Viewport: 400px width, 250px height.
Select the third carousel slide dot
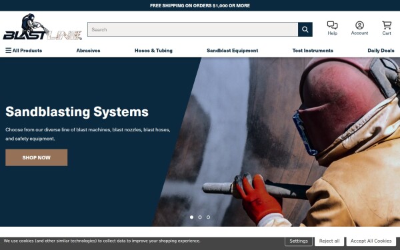click(x=209, y=217)
